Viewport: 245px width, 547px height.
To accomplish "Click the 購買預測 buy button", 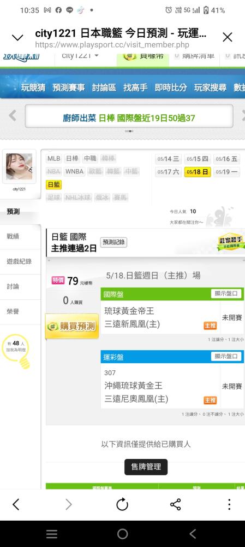I will pyautogui.click(x=72, y=326).
